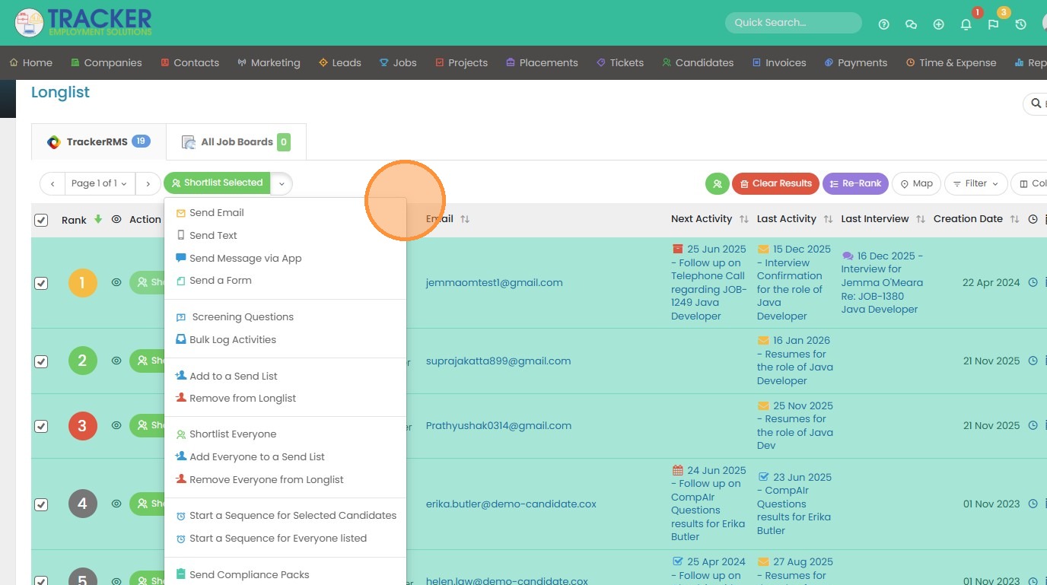Screen dimensions: 1047x585
Task: Go to the previous page arrow
Action: pyautogui.click(x=53, y=183)
